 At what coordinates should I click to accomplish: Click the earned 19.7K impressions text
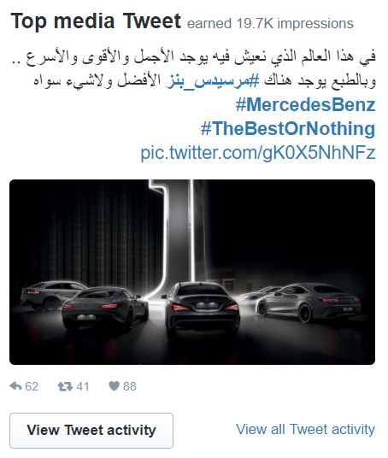tap(270, 24)
